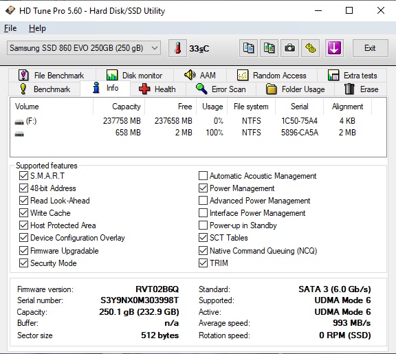Click the Alignment column header

[347, 107]
